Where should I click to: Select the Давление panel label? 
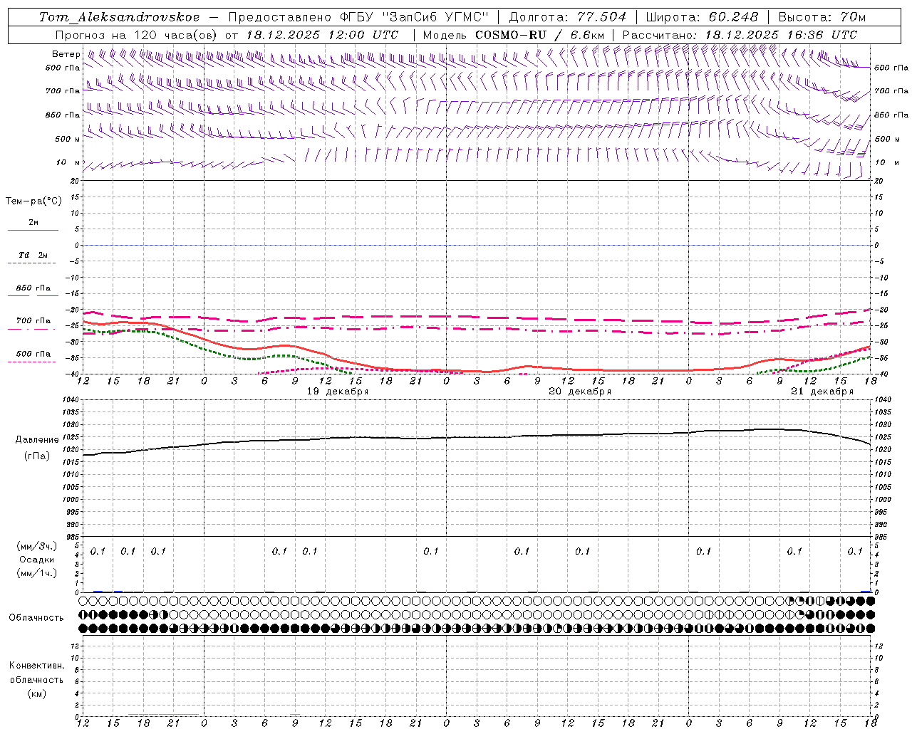(x=37, y=440)
